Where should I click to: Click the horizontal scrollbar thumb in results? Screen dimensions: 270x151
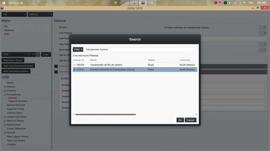(x=106, y=114)
